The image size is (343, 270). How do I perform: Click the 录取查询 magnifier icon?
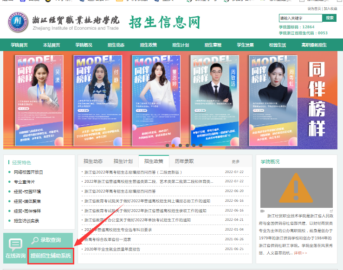pyautogui.click(x=35, y=240)
